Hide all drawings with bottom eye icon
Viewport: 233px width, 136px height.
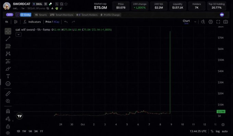(x=8, y=133)
